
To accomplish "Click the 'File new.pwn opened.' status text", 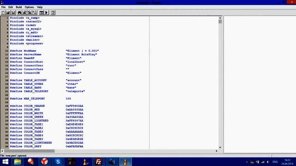I will coord(13,156).
